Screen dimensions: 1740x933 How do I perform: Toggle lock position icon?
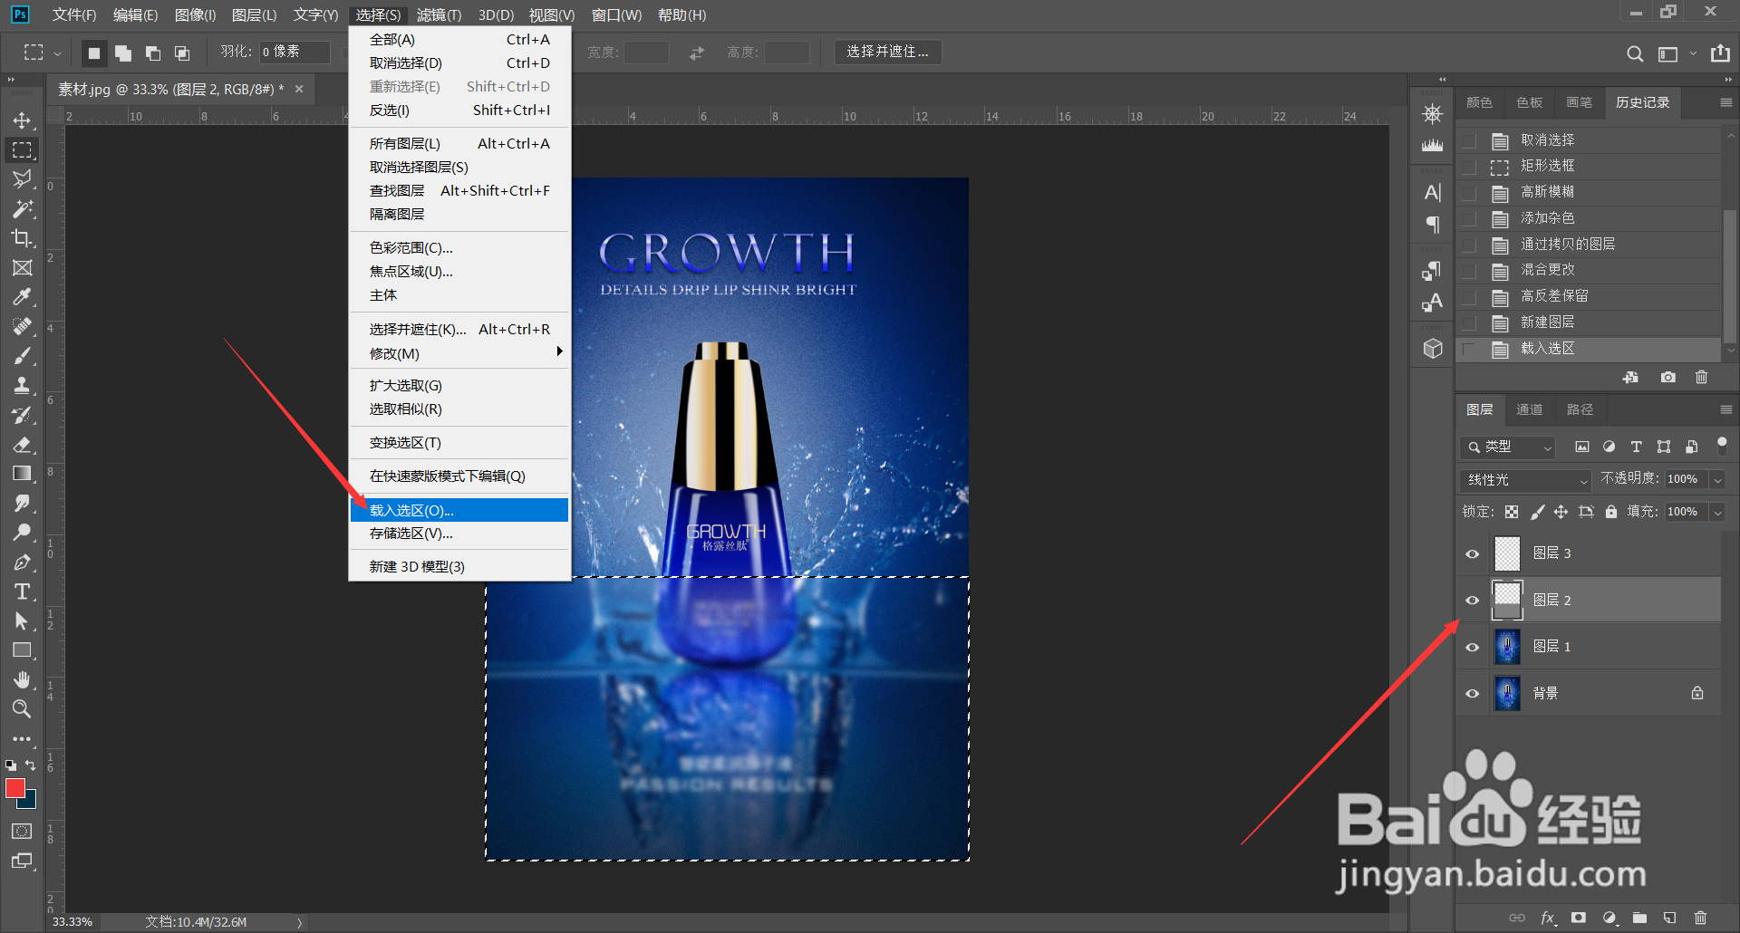(x=1561, y=512)
